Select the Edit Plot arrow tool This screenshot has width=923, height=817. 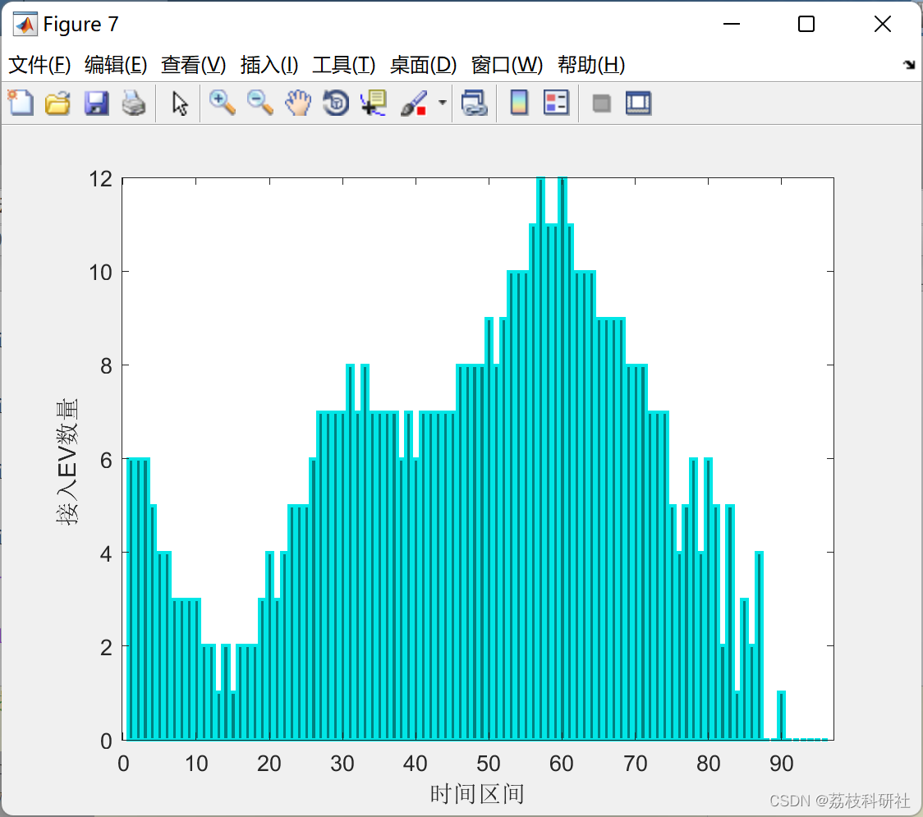(x=180, y=103)
